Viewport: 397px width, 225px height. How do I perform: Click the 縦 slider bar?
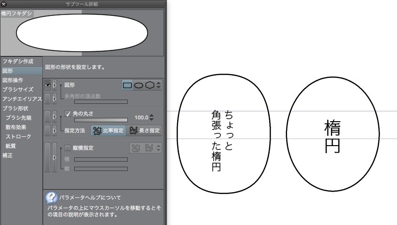tap(101, 169)
